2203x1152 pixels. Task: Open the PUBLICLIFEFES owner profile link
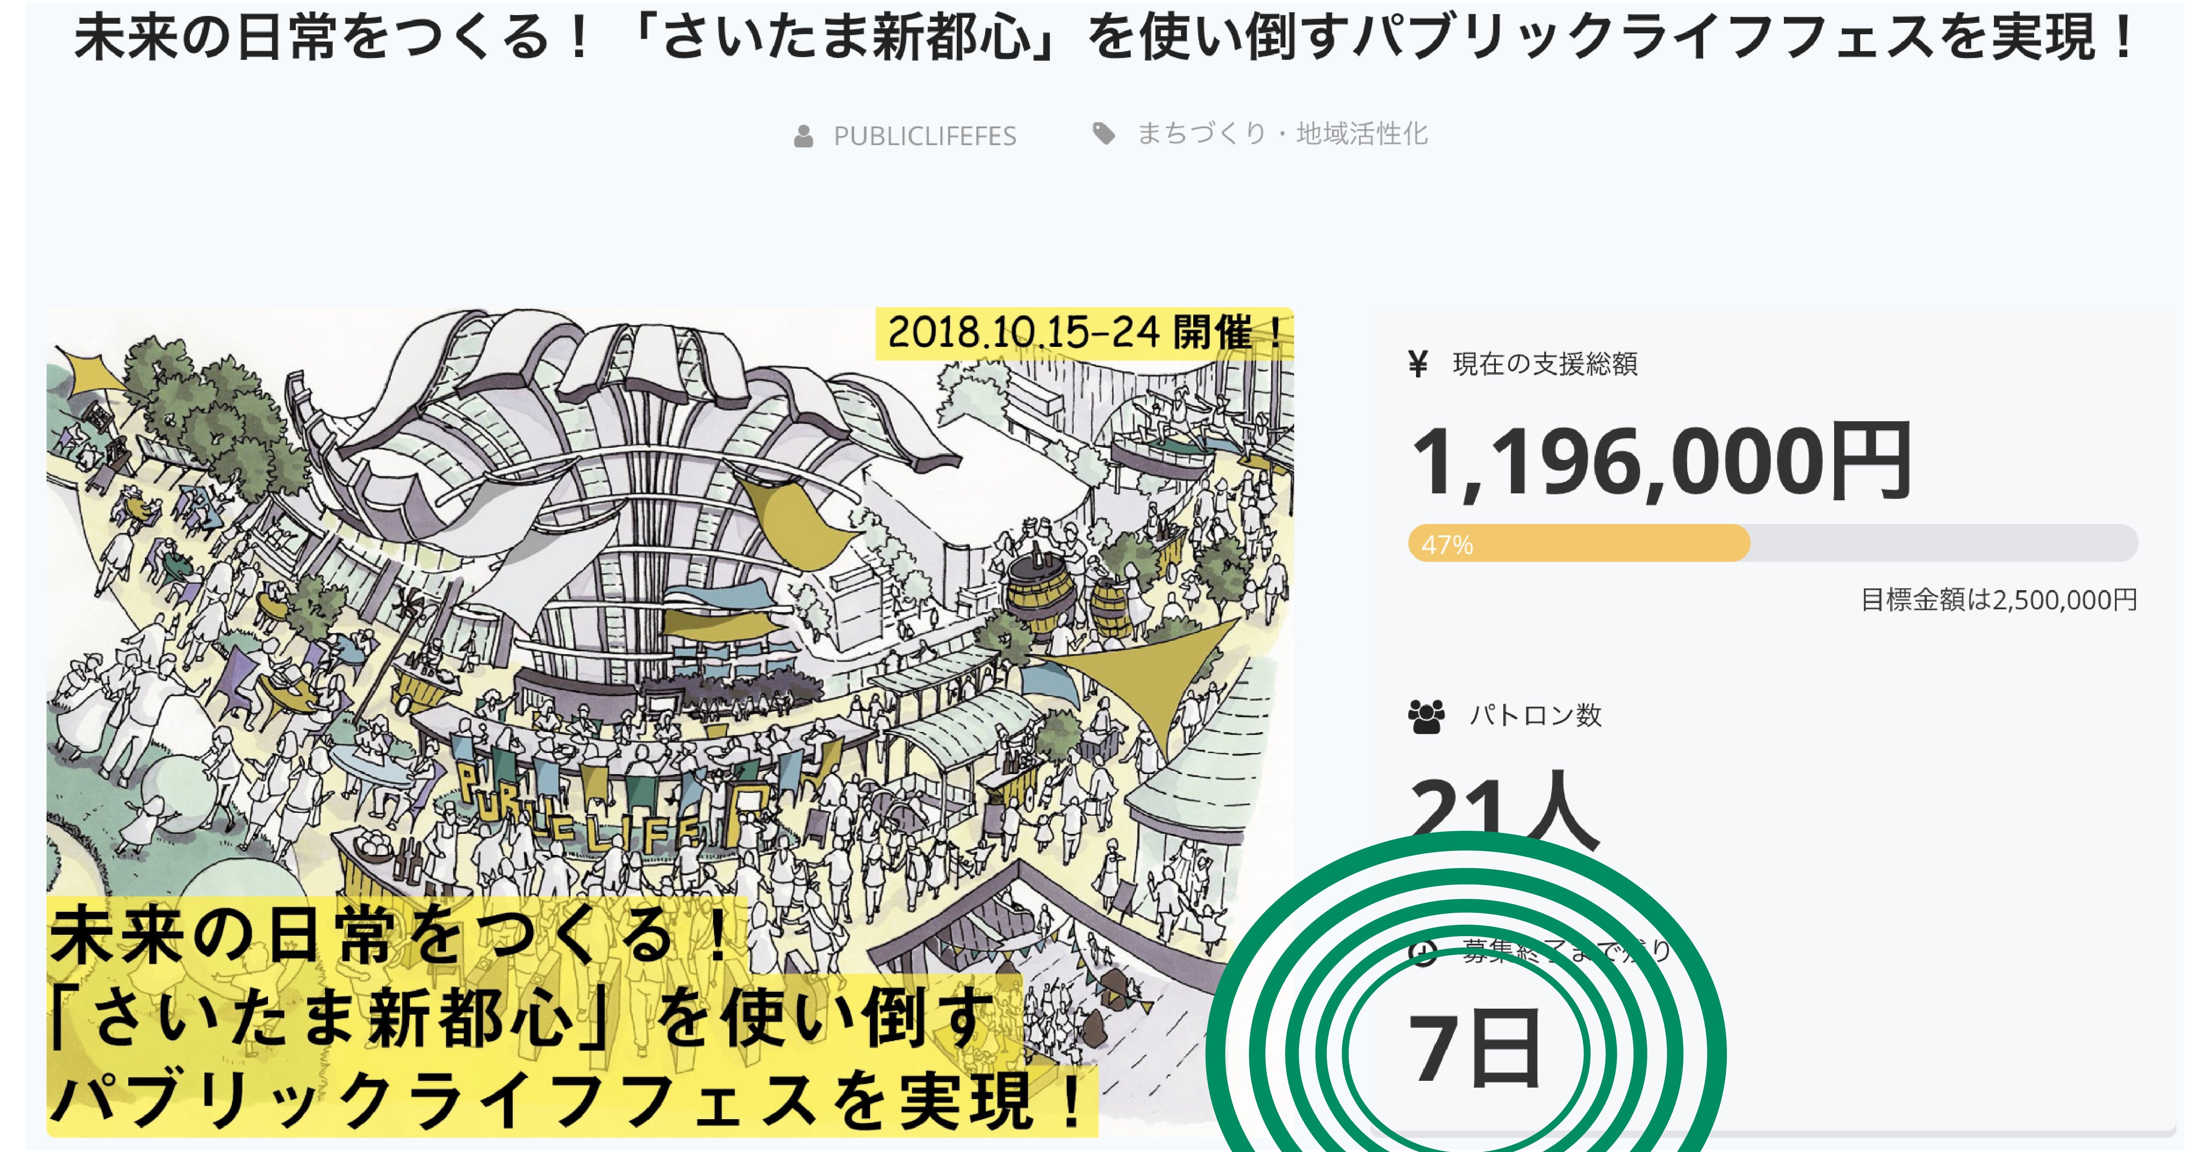tap(924, 136)
